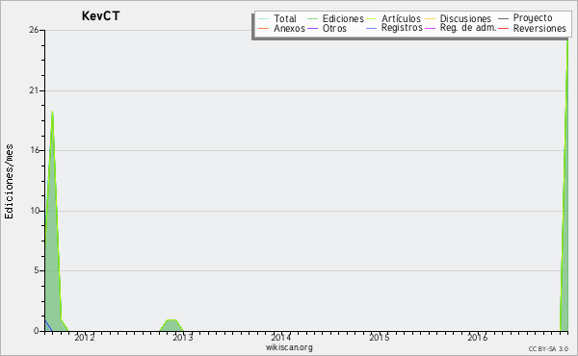Click the 2012 x-axis label
578x356 pixels.
click(85, 337)
